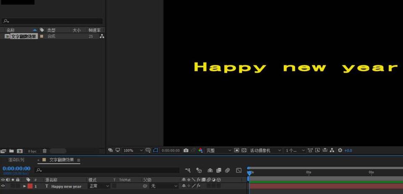Open the Show Channel color management icon

point(201,150)
